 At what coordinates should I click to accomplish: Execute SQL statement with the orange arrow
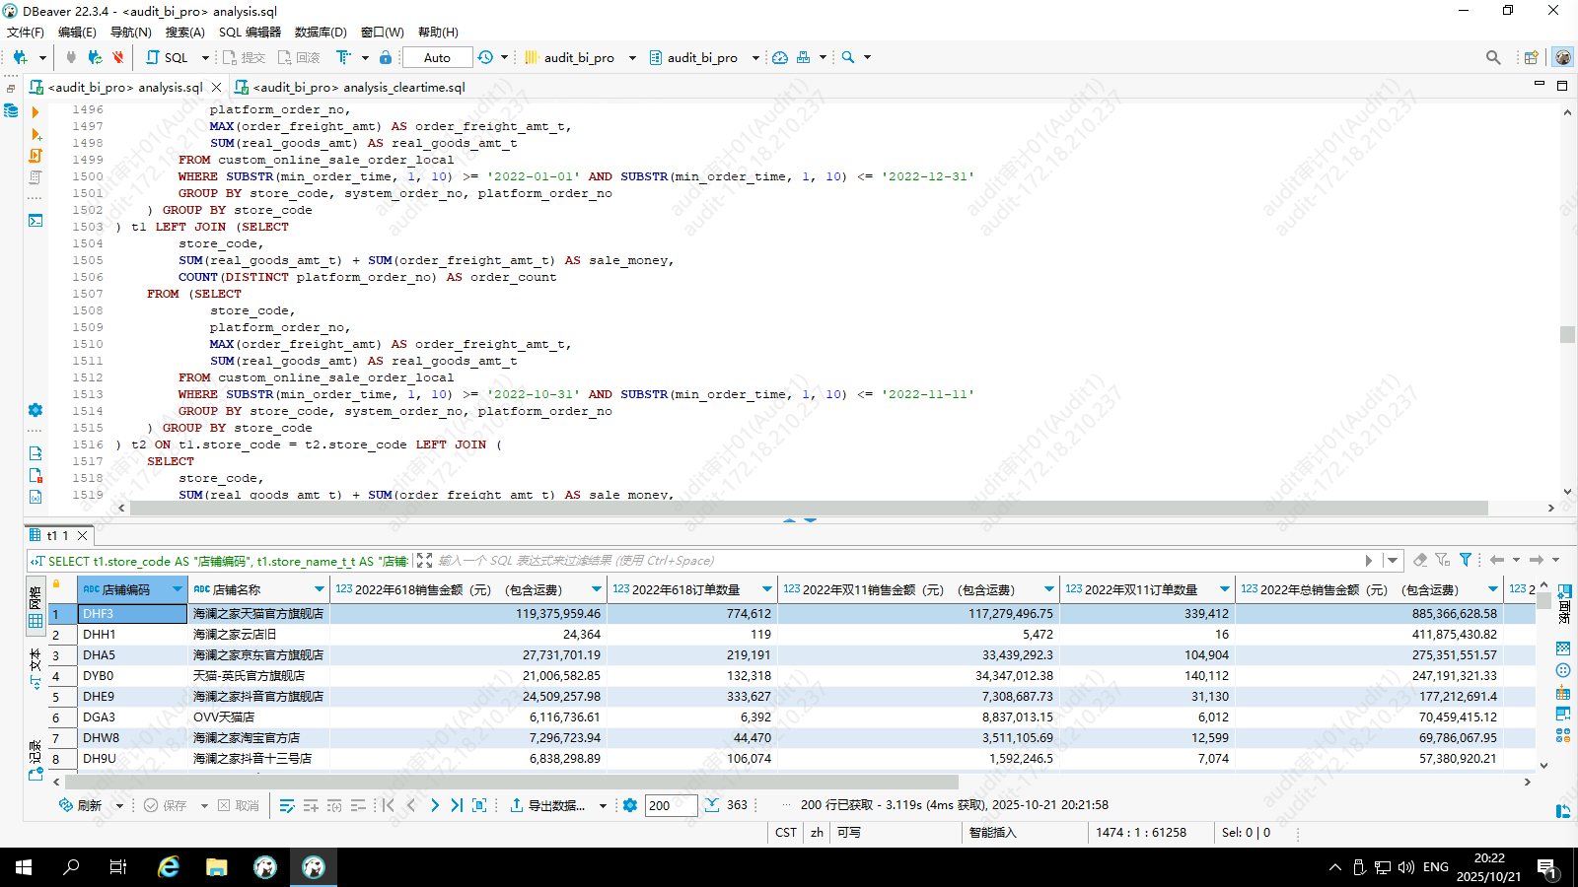(36, 112)
